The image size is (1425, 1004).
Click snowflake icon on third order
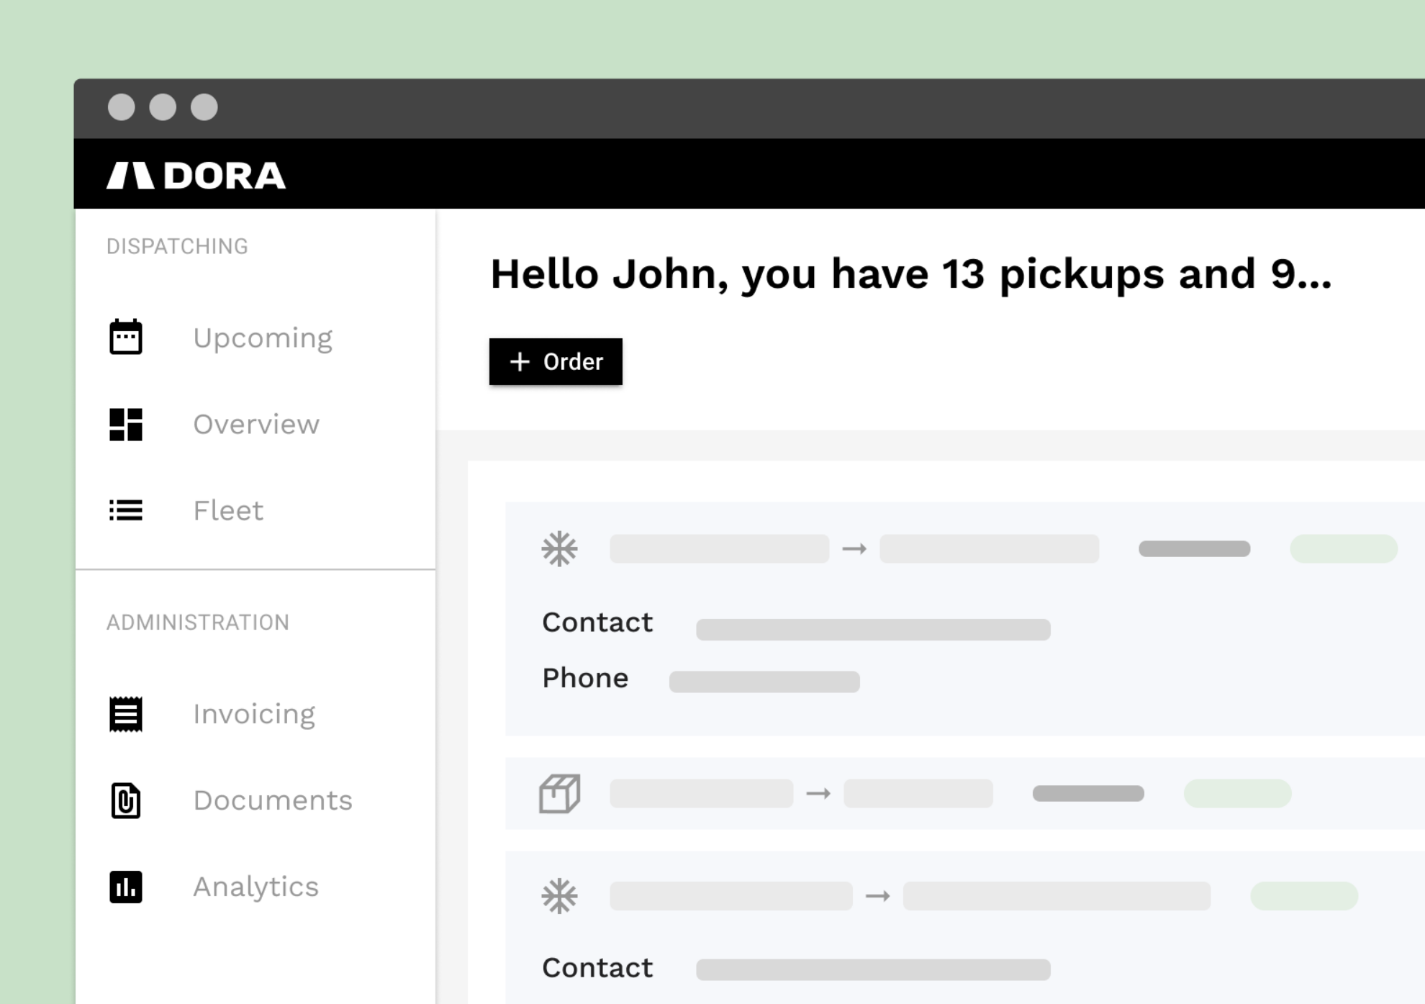tap(559, 896)
